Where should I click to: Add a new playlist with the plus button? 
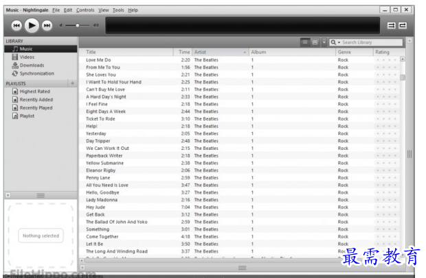click(73, 84)
